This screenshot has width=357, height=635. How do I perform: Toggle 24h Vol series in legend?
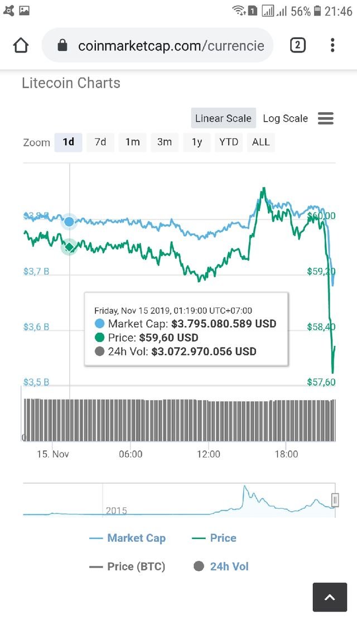coord(221,566)
